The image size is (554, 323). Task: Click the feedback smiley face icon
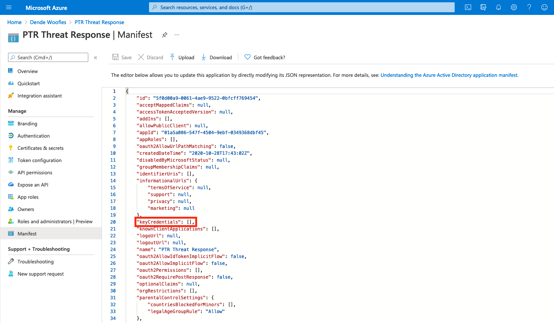(544, 7)
